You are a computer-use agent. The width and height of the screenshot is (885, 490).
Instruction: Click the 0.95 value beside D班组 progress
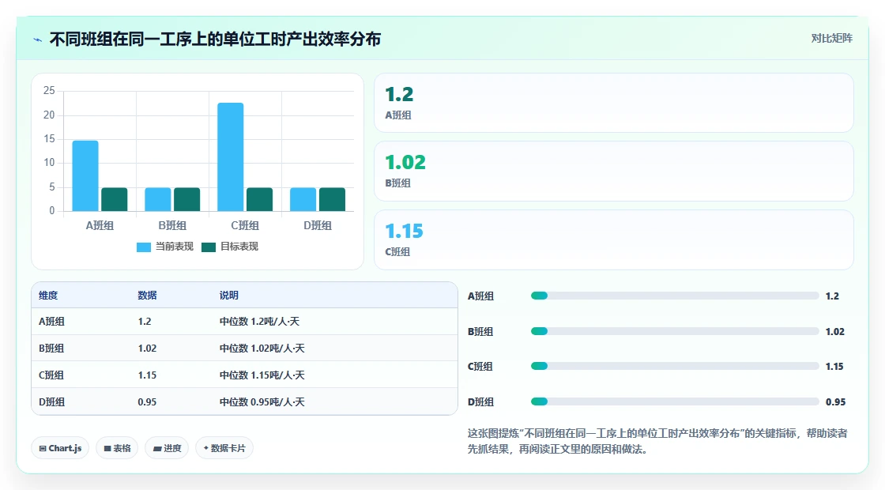pyautogui.click(x=835, y=402)
